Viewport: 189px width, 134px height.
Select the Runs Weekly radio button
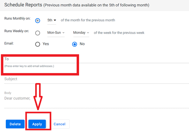pos(38,33)
